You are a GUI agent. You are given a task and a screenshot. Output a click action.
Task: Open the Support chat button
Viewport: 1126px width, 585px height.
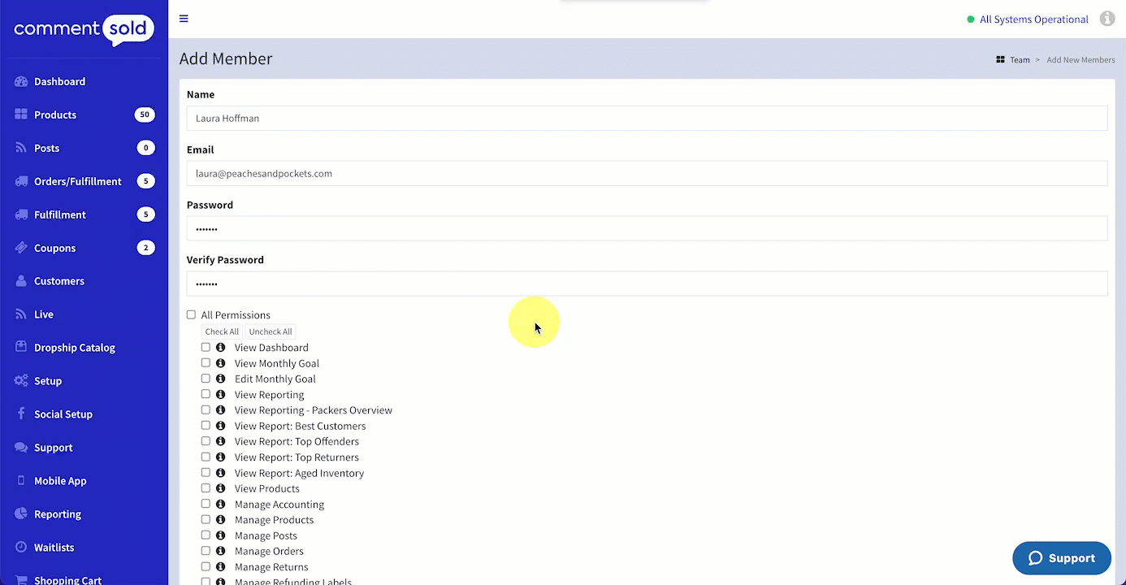[x=1061, y=558]
